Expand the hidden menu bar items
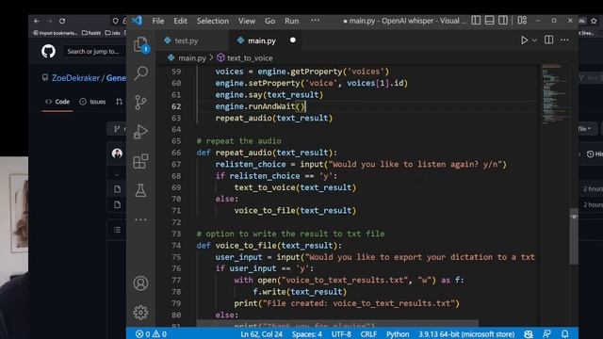Image resolution: width=603 pixels, height=339 pixels. (316, 20)
